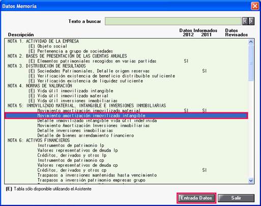Select Movimiento amortización inmovilizado material
This screenshot has width=261, height=206.
(x=126, y=110)
